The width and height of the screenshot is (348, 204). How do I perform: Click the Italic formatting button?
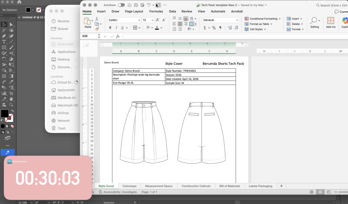(x=116, y=28)
